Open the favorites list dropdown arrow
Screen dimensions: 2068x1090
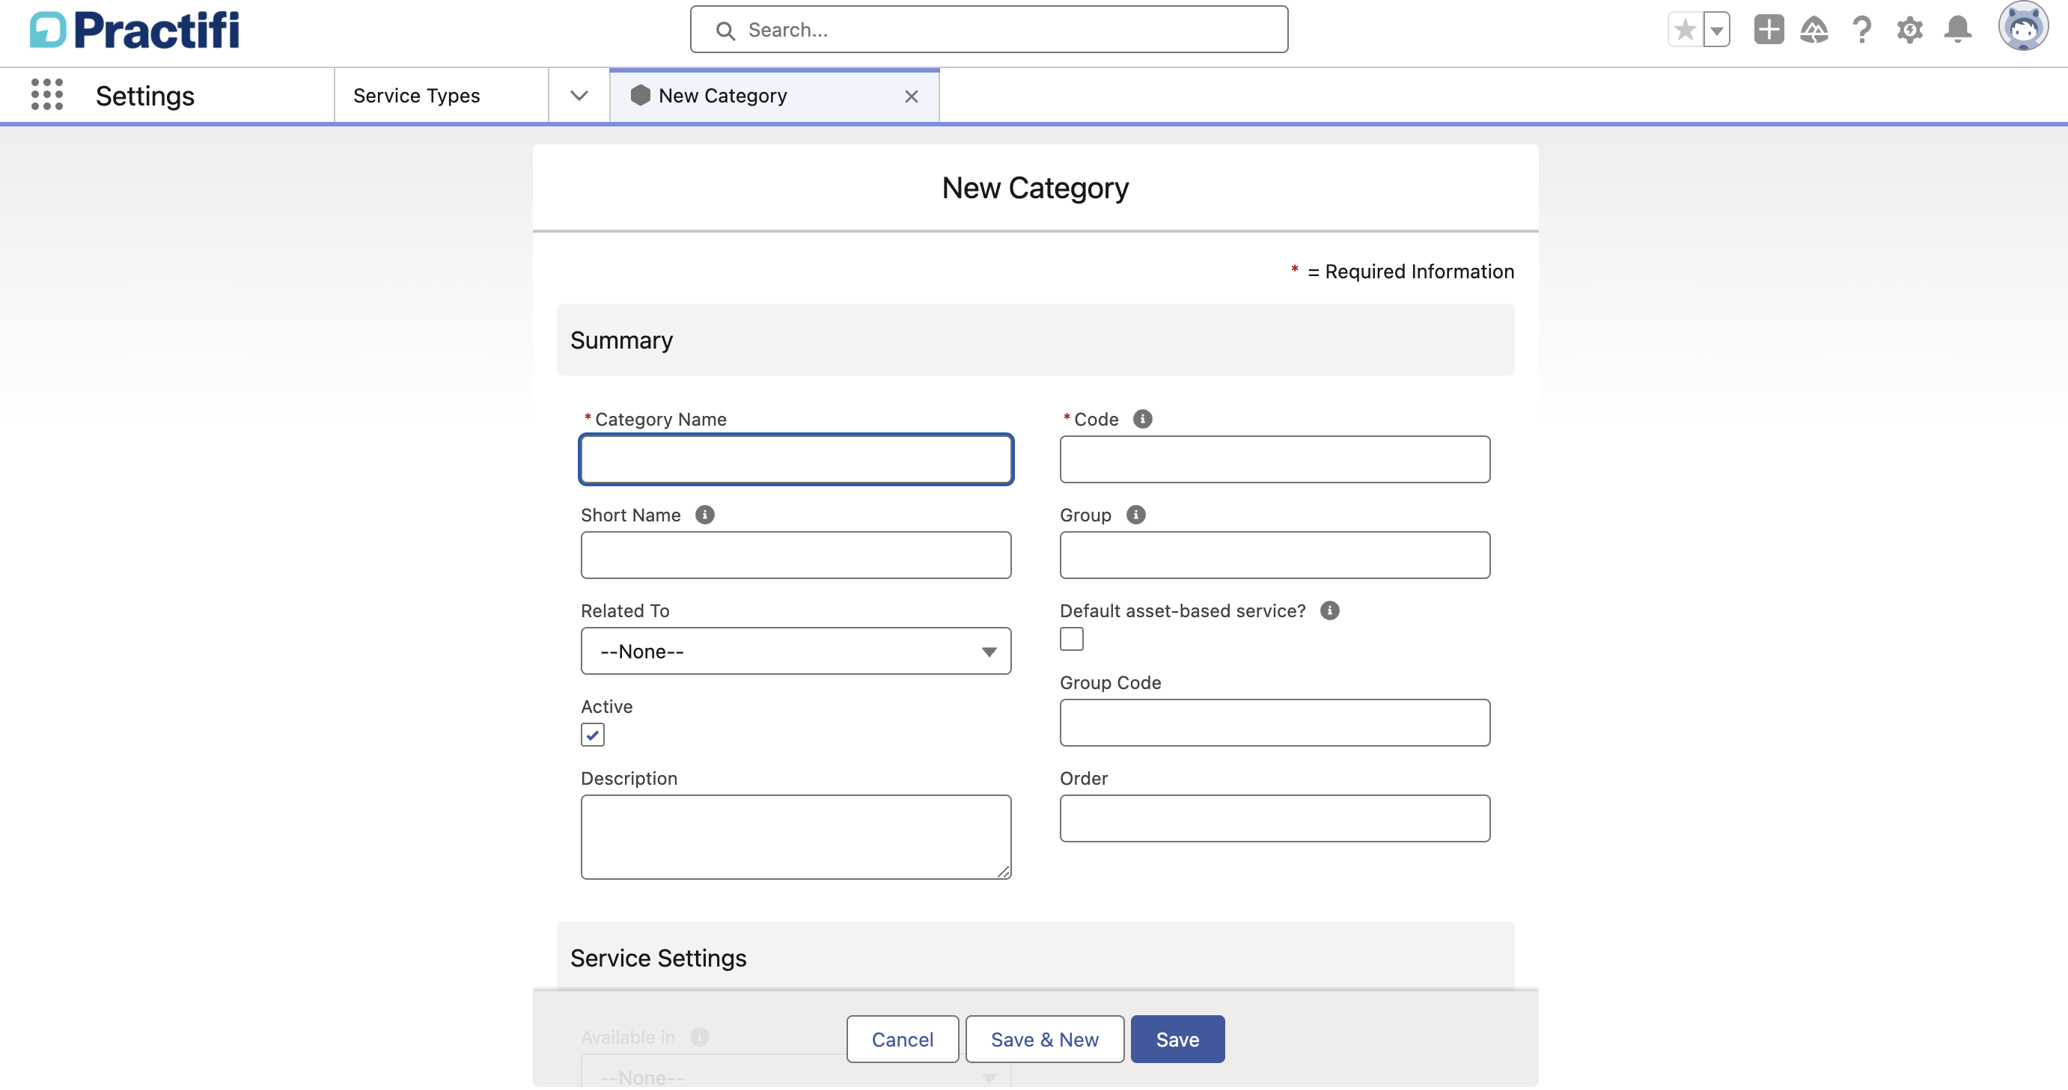(x=1716, y=31)
